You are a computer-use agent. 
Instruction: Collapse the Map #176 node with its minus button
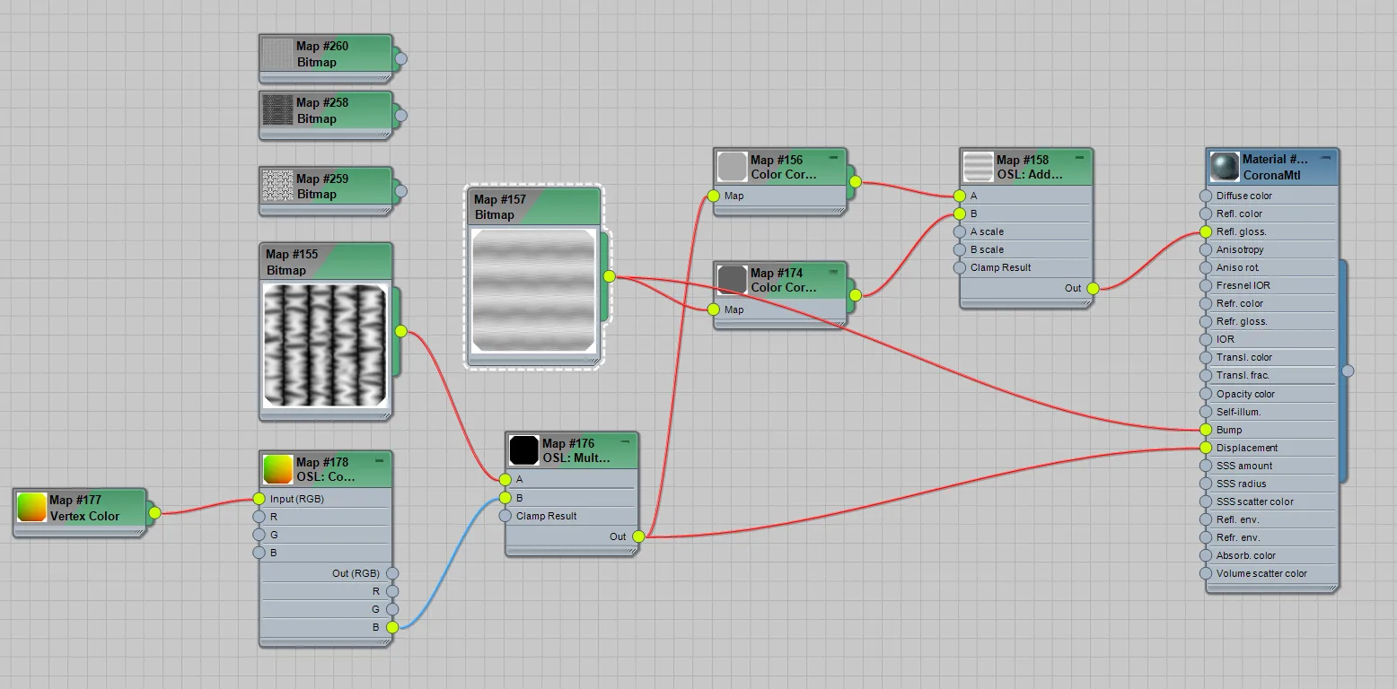point(626,441)
